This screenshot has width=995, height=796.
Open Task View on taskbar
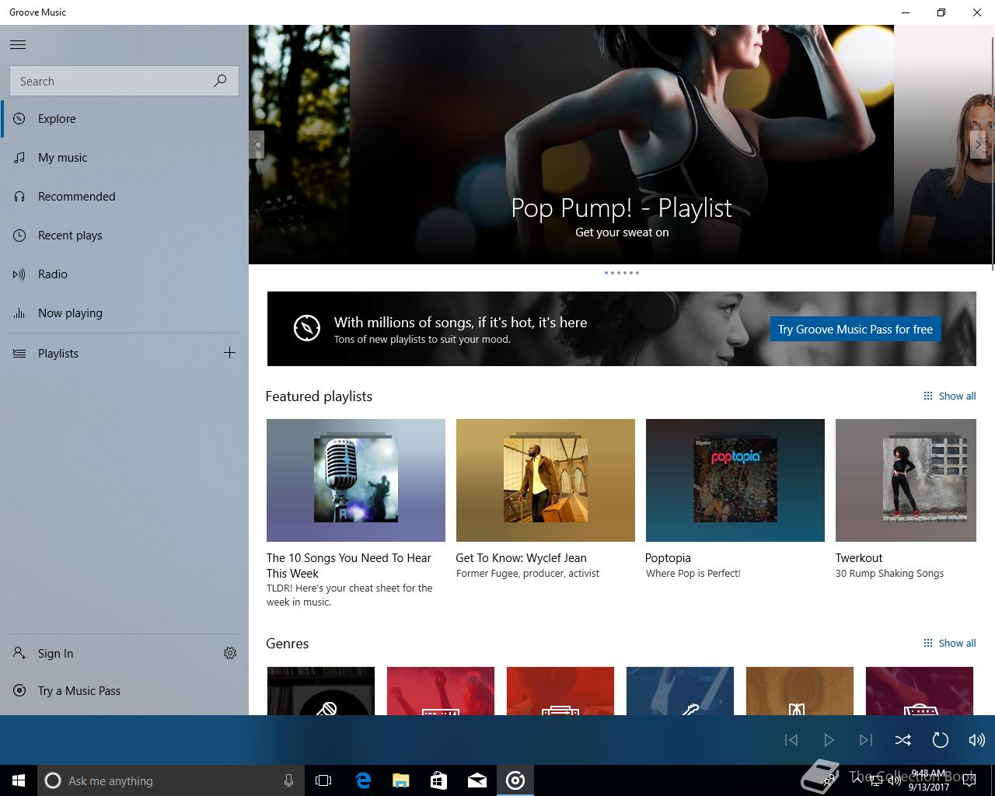click(323, 780)
